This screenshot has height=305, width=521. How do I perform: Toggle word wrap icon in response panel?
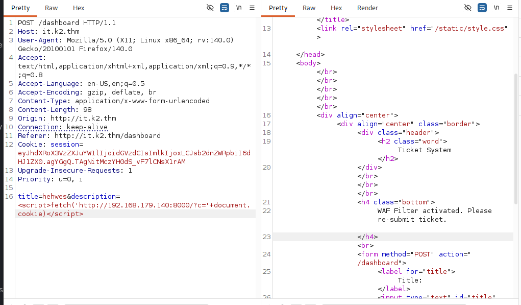[x=482, y=8]
